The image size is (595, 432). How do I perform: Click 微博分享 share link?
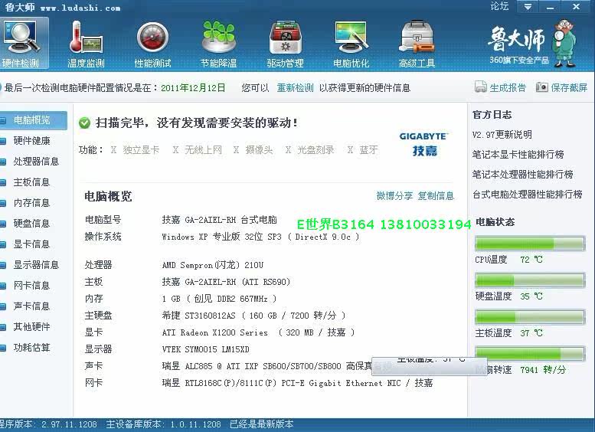coord(394,196)
